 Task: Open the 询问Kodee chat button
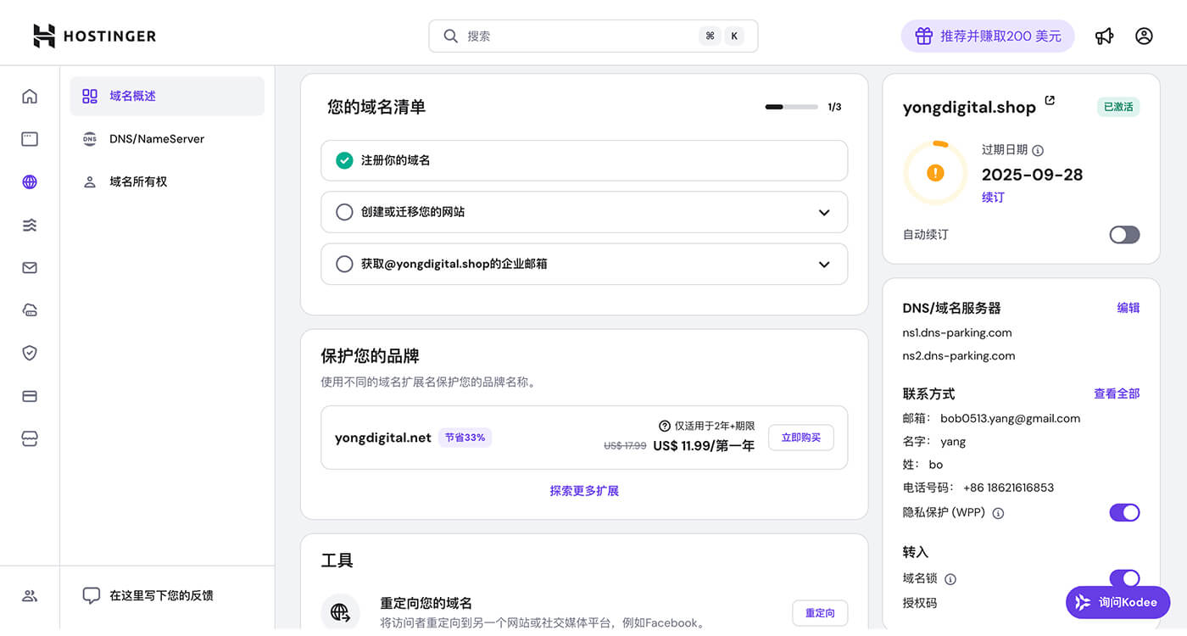pos(1118,602)
